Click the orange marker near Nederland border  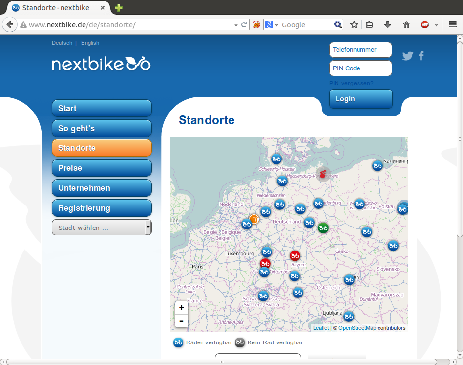click(254, 219)
